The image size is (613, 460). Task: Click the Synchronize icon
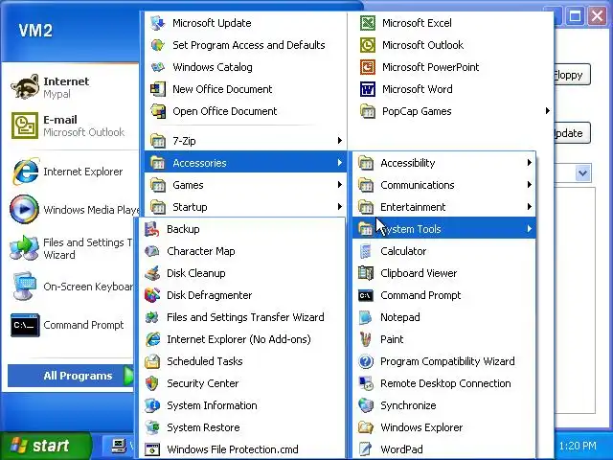coord(366,405)
